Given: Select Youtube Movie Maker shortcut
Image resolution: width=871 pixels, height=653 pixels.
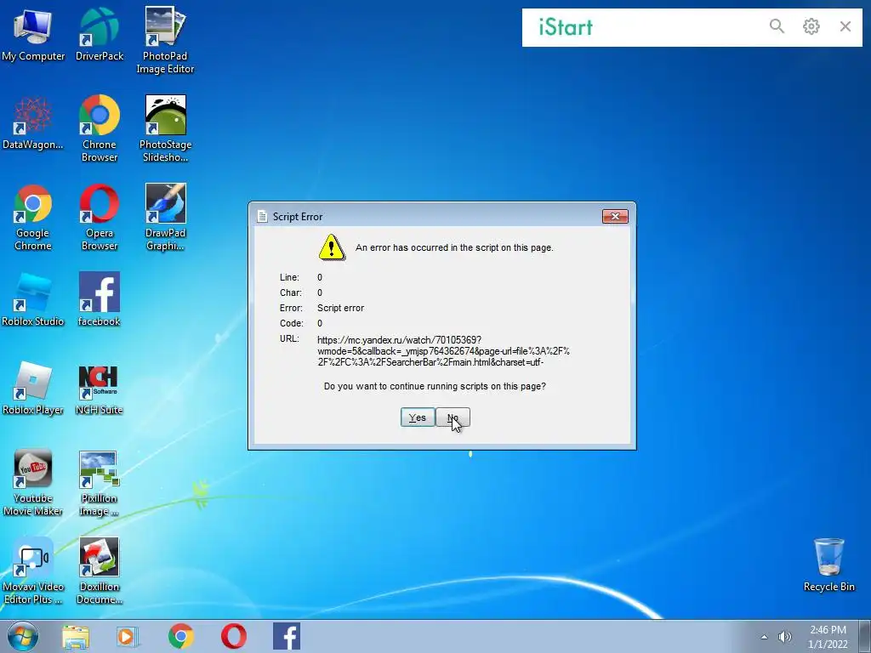Looking at the screenshot, I should (33, 483).
